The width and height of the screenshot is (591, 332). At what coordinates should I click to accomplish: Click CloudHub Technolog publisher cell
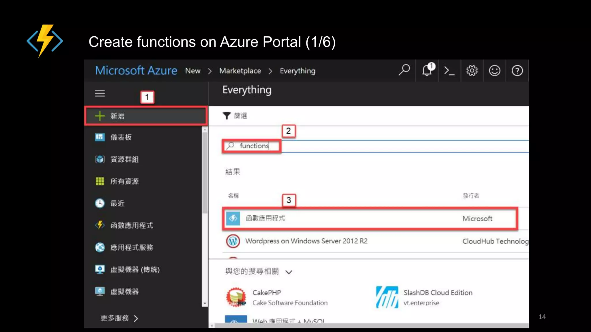pos(495,241)
